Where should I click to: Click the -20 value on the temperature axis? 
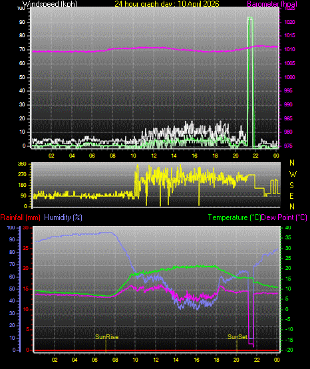tap(289, 350)
